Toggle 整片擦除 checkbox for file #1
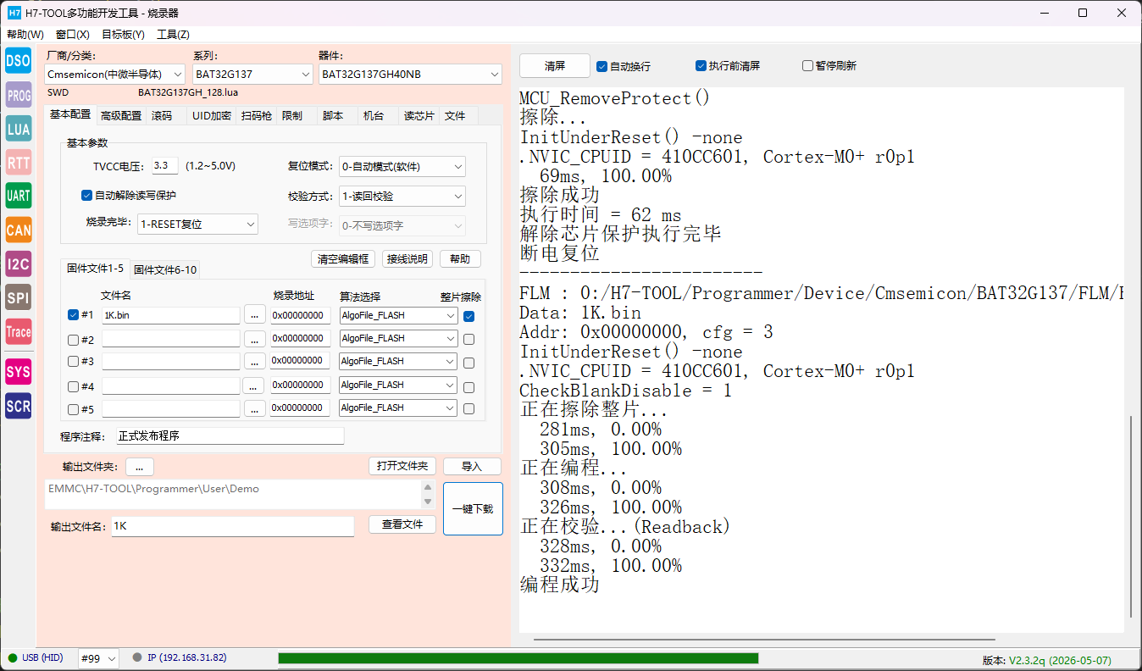 (x=469, y=316)
